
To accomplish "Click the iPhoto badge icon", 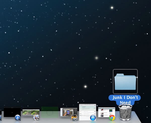I will coord(74,117).
